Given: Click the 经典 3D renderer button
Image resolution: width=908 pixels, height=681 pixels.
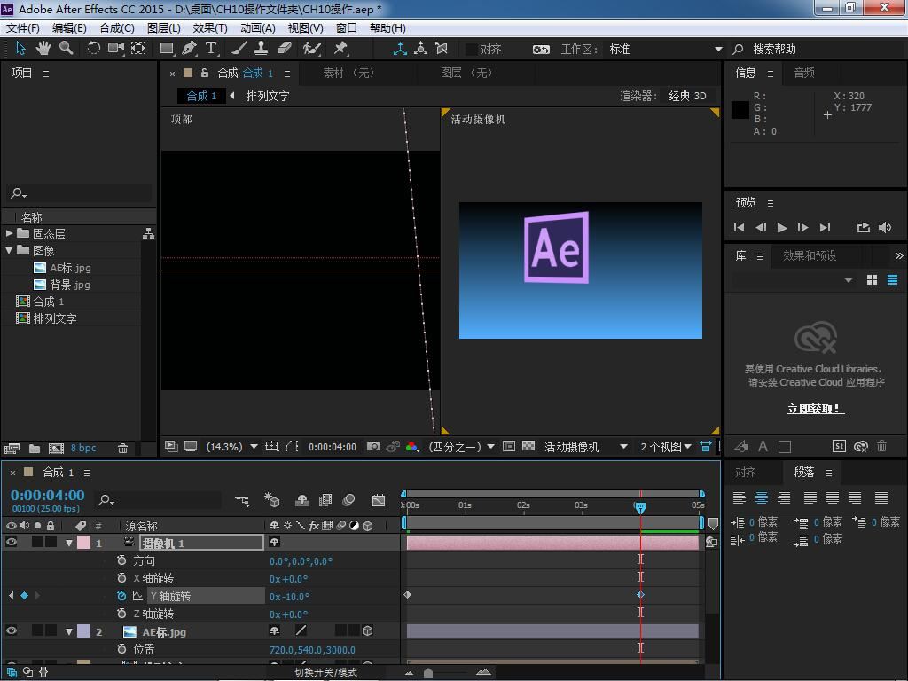Looking at the screenshot, I should pos(687,96).
